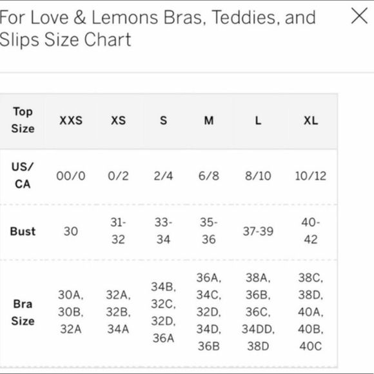Click the Top Size row label
The height and width of the screenshot is (374, 374).
23,120
